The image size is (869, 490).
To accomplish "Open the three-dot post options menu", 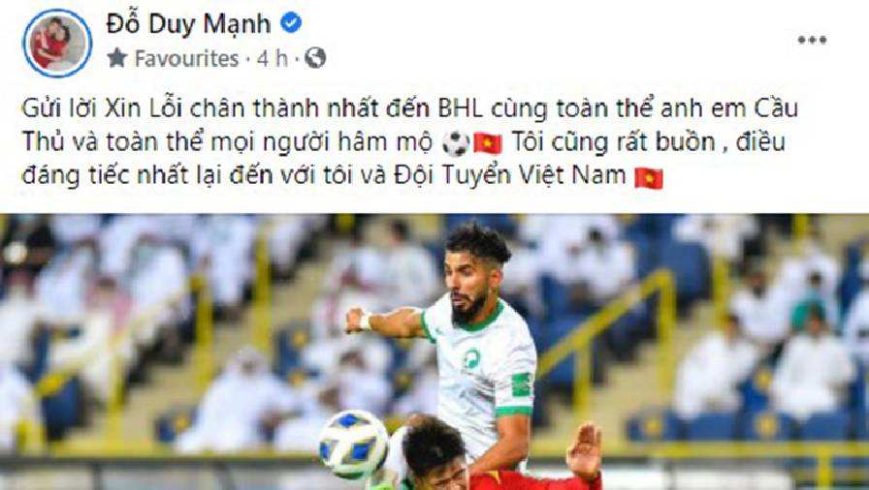I will click(x=812, y=40).
